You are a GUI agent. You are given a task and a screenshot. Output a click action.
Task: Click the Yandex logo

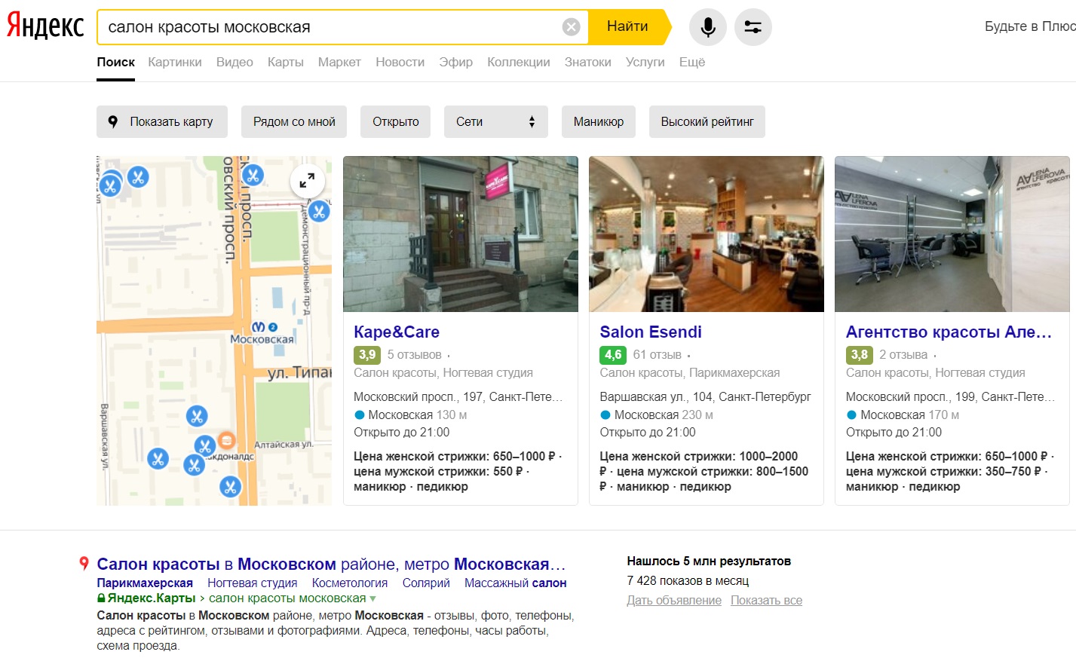pyautogui.click(x=45, y=26)
